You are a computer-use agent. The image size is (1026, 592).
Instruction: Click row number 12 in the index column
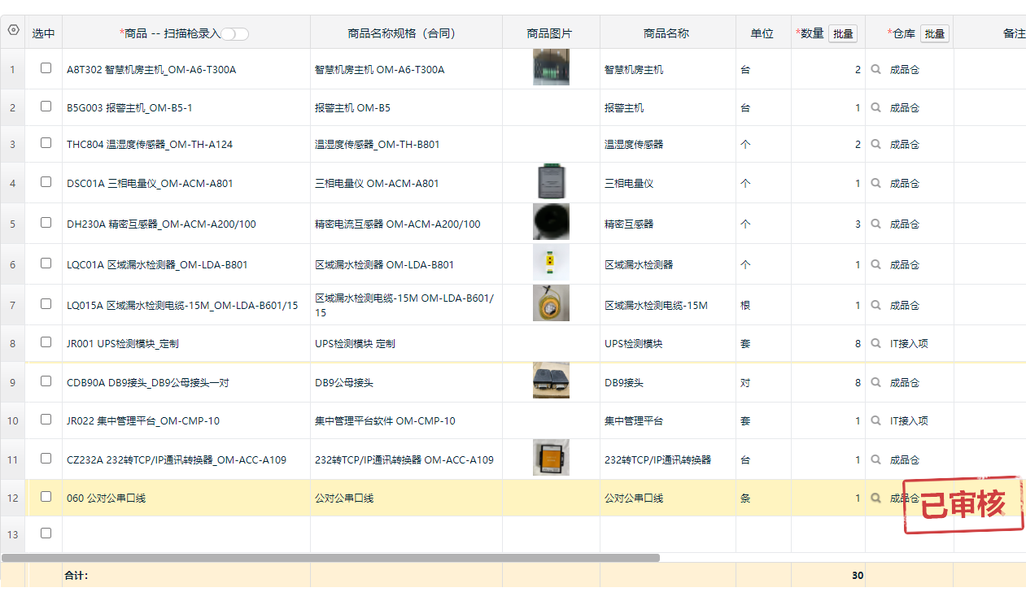coord(12,498)
